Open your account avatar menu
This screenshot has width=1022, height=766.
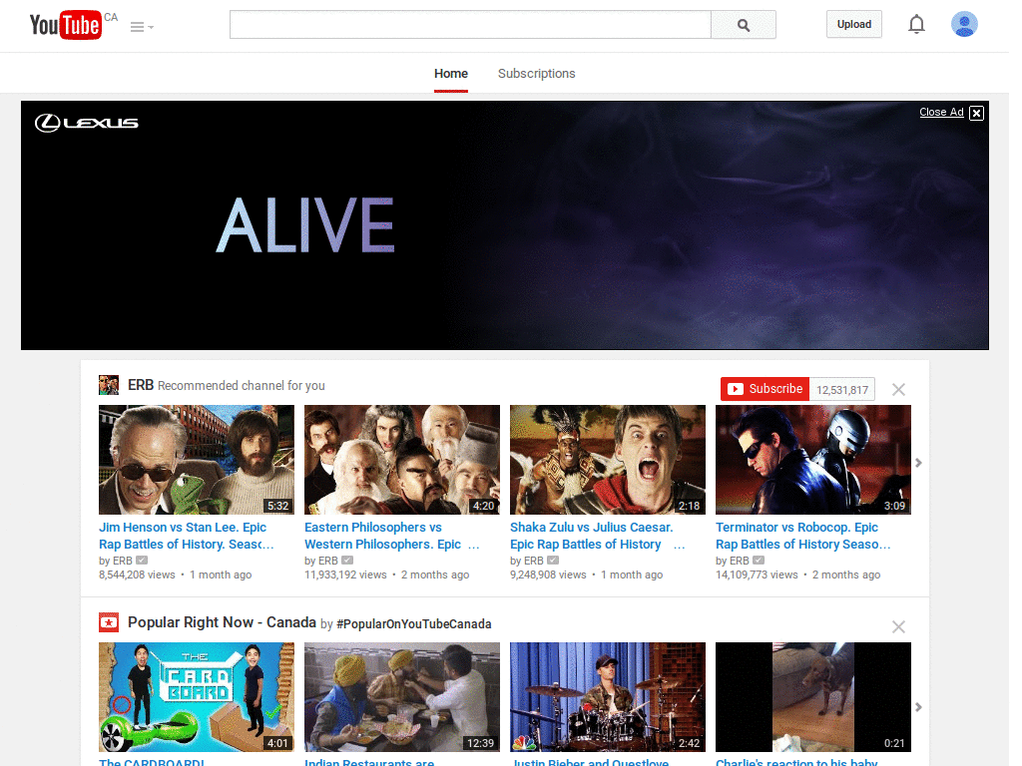tap(964, 24)
